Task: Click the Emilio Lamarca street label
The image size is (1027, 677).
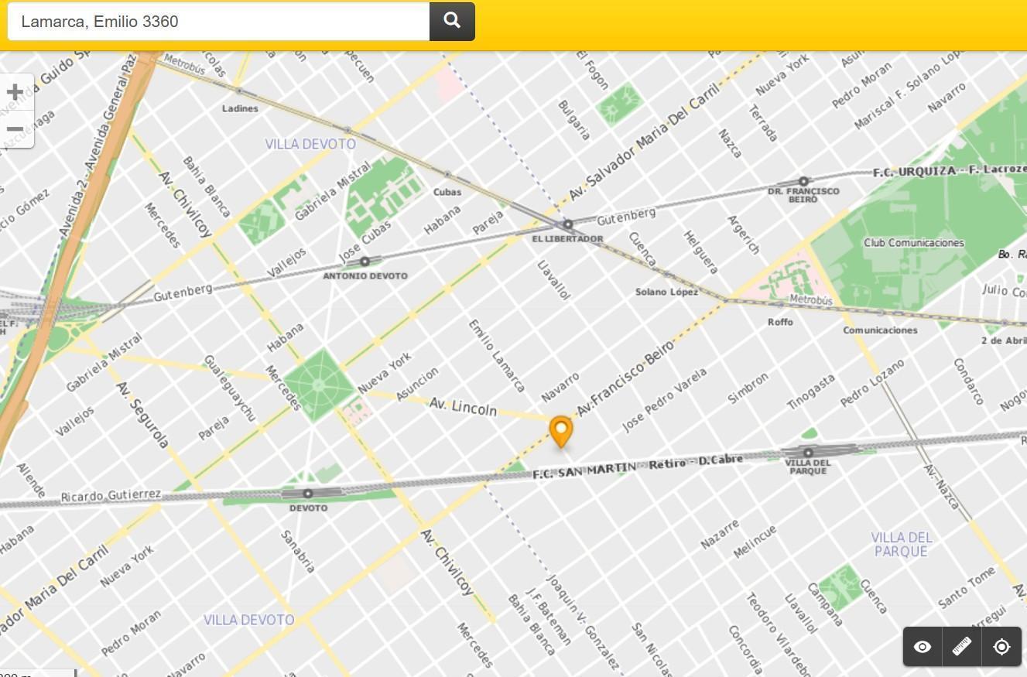Action: point(498,355)
